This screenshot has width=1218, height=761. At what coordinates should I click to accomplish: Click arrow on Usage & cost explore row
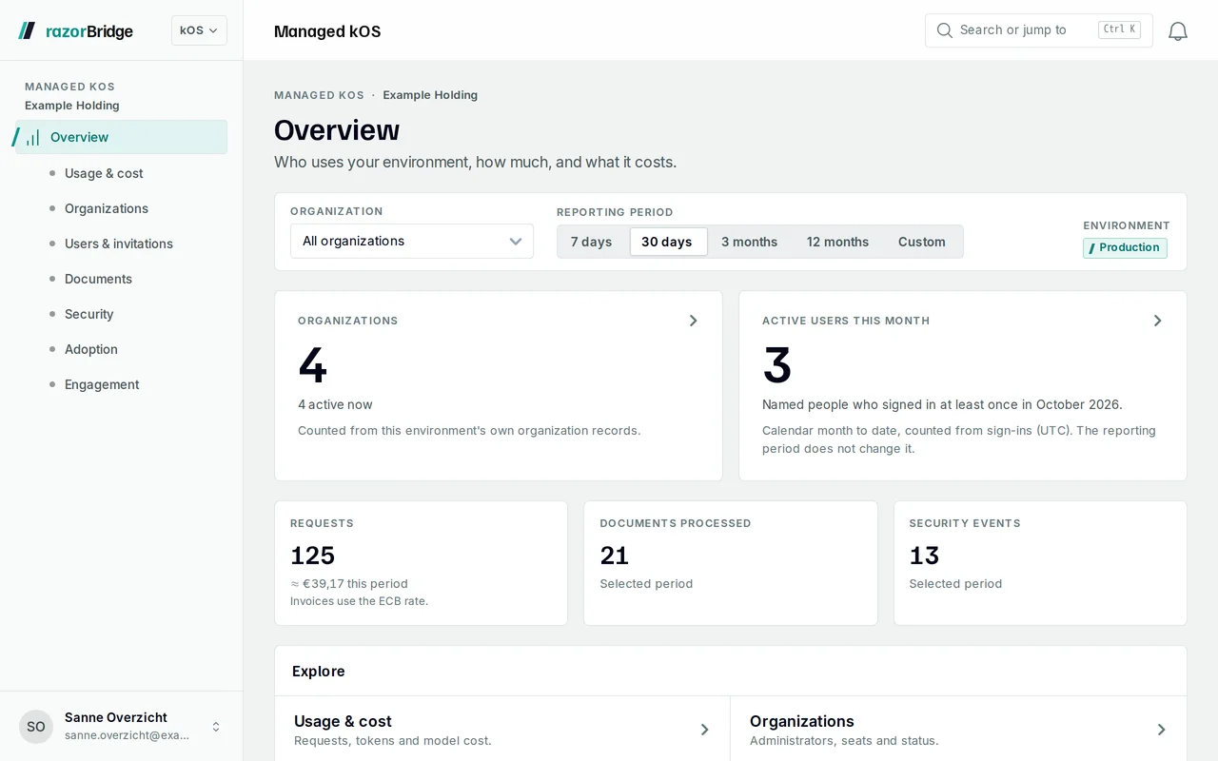[705, 730]
